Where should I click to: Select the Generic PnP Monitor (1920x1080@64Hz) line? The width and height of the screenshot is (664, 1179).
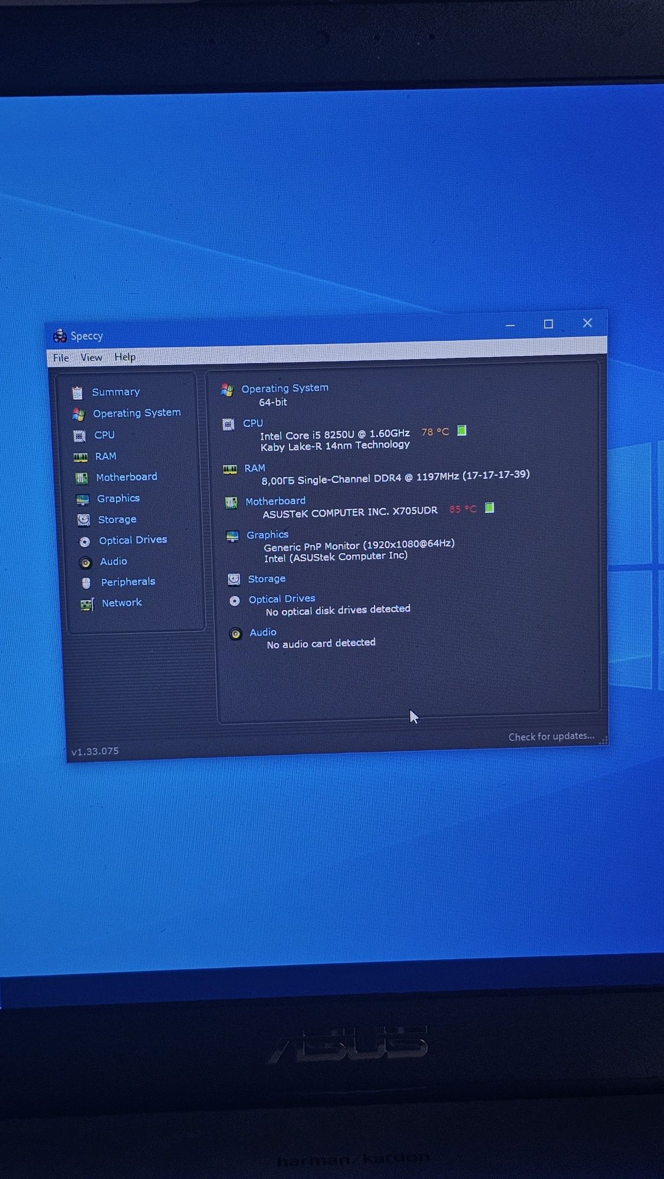coord(359,545)
